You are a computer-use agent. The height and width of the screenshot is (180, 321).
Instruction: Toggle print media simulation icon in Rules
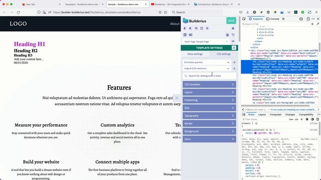click(x=317, y=119)
